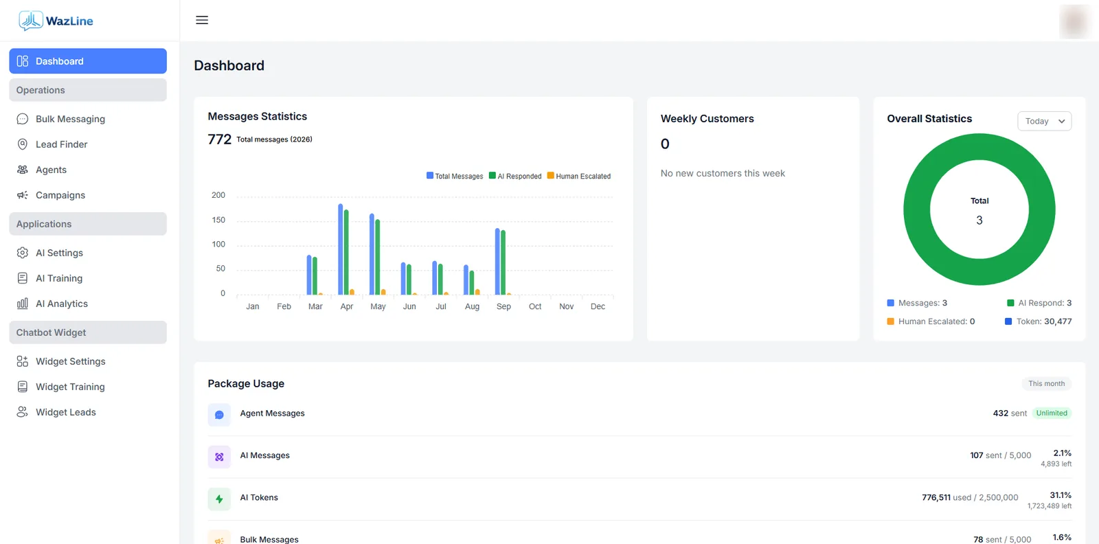This screenshot has height=544, width=1099.
Task: Go to Bulk Messaging page
Action: (88, 119)
